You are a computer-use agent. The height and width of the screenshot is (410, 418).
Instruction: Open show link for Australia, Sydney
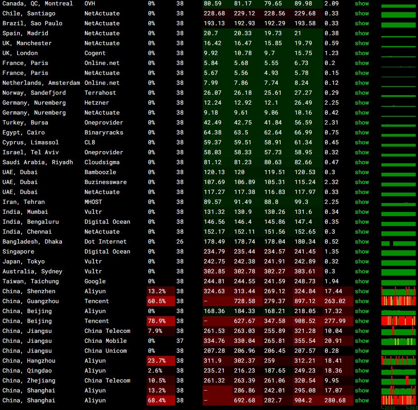(362, 271)
